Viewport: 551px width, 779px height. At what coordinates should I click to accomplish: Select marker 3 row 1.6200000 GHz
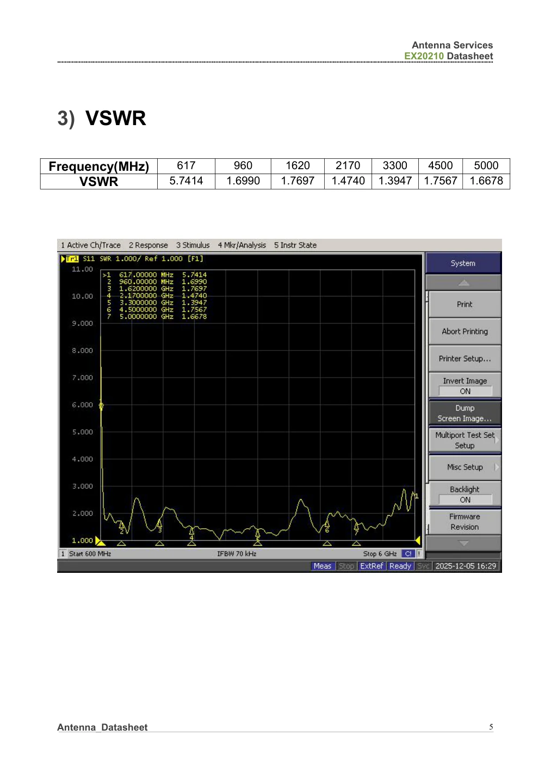155,289
